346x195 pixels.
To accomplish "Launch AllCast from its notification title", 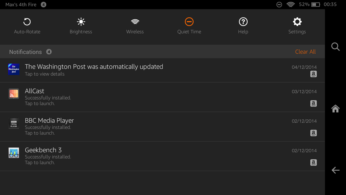I will [x=35, y=91].
